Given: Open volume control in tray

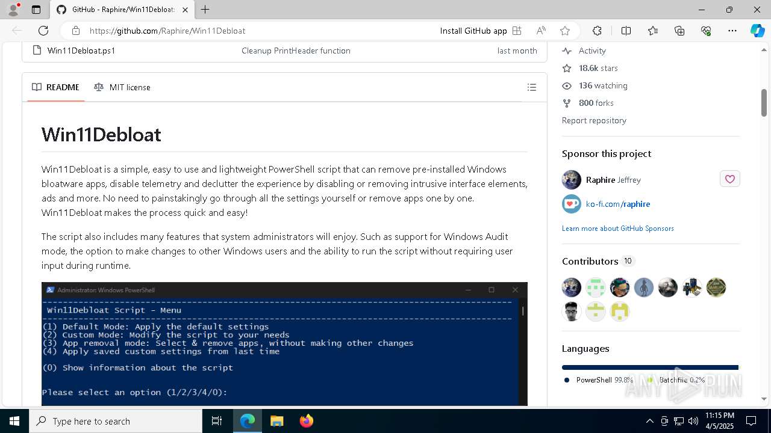Looking at the screenshot, I should pyautogui.click(x=693, y=421).
